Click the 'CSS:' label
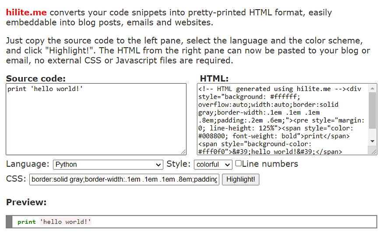The height and width of the screenshot is (235, 383). coord(16,179)
